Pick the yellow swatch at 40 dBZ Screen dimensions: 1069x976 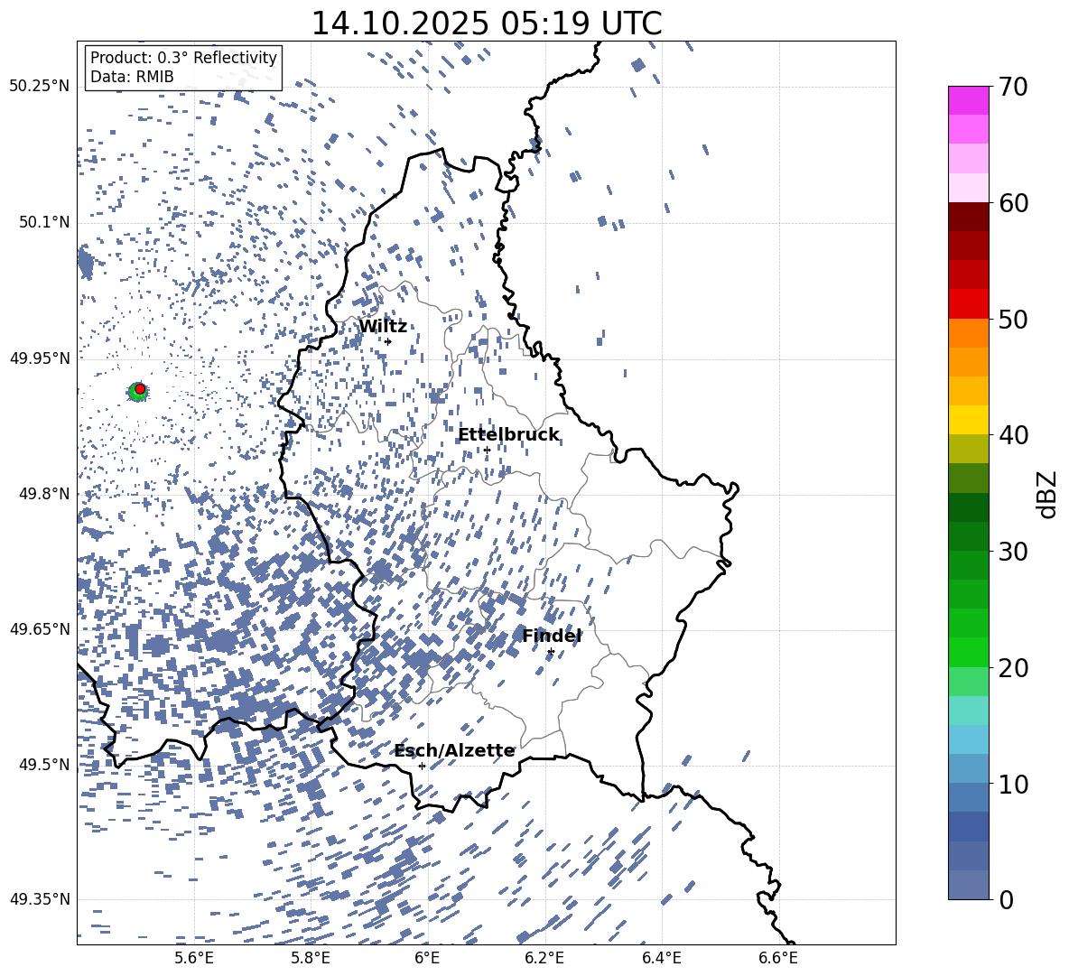pyautogui.click(x=969, y=420)
